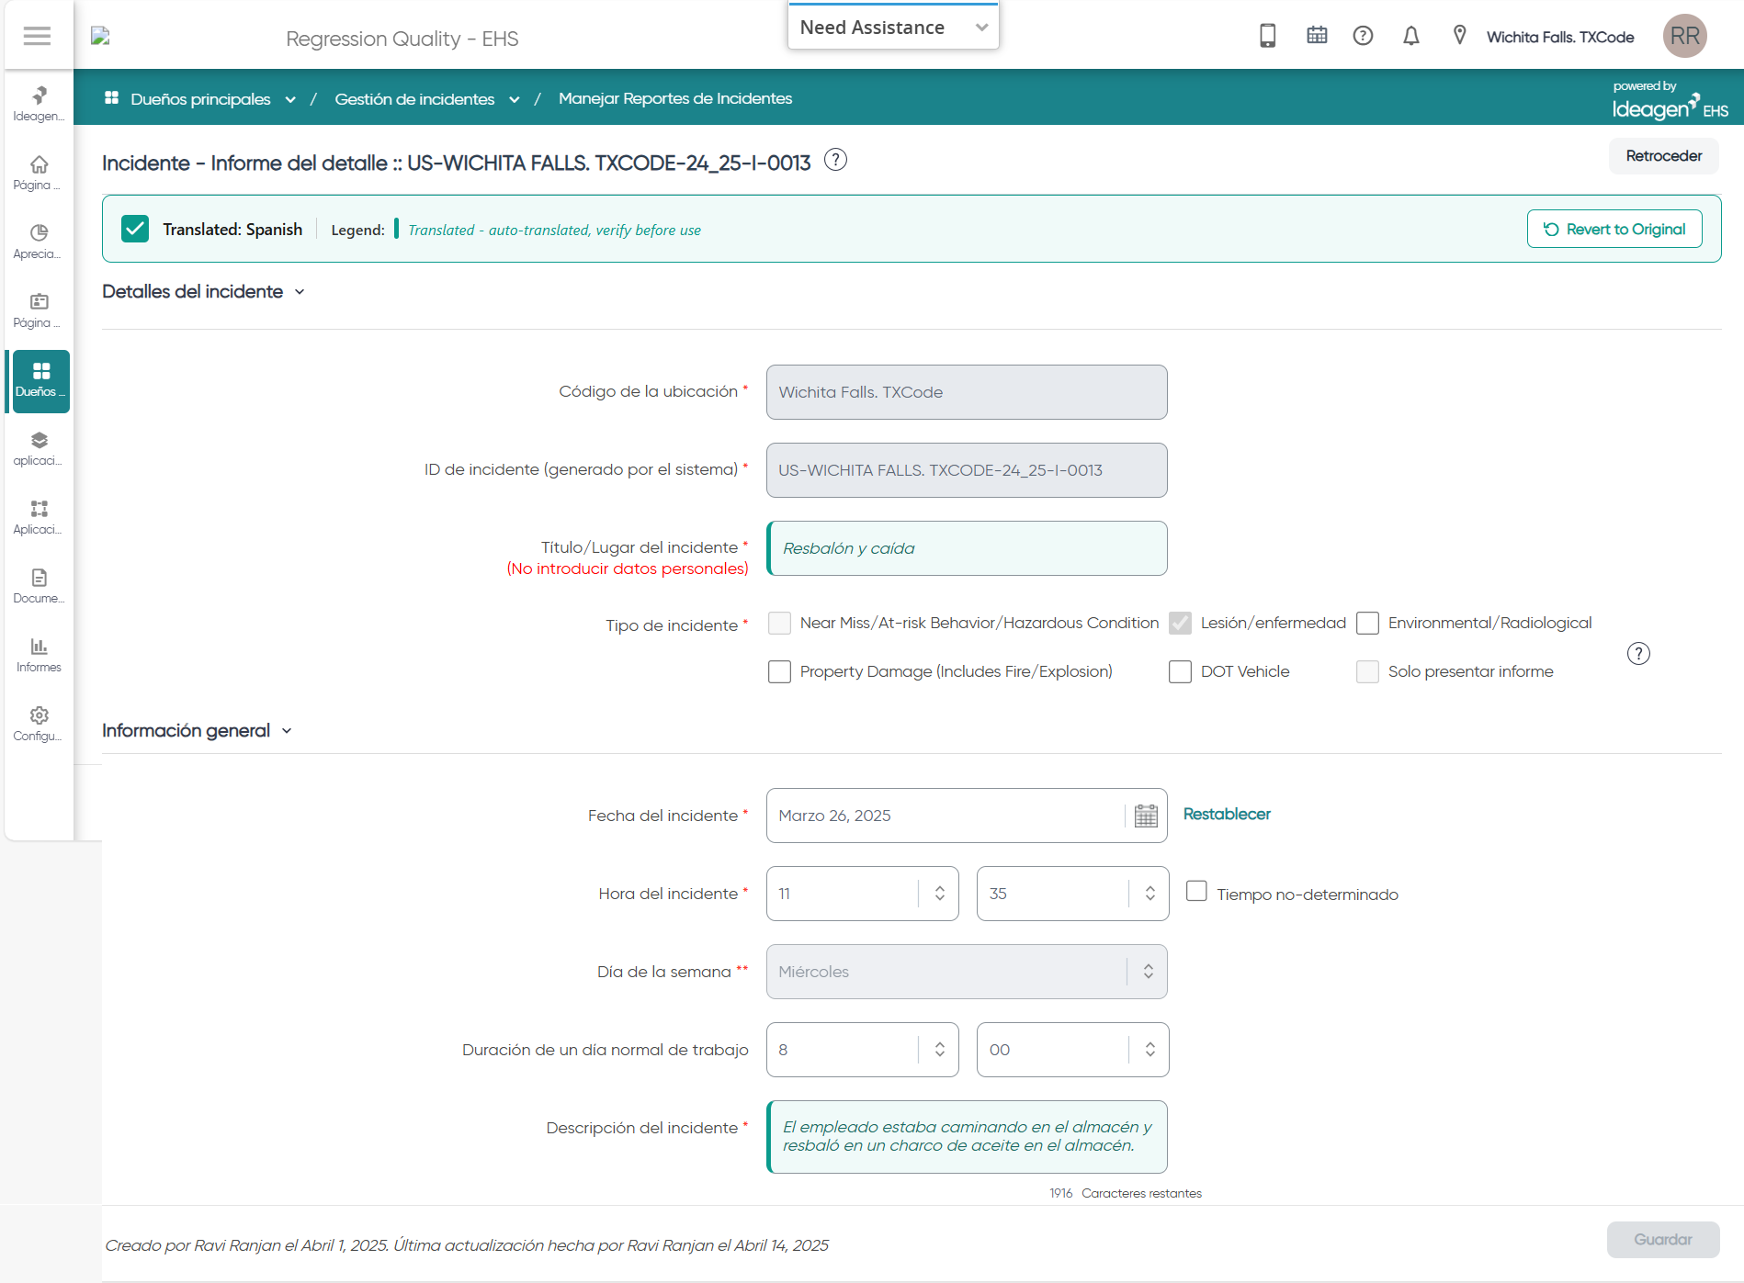Open workday hours selector showing 8

click(x=862, y=1050)
